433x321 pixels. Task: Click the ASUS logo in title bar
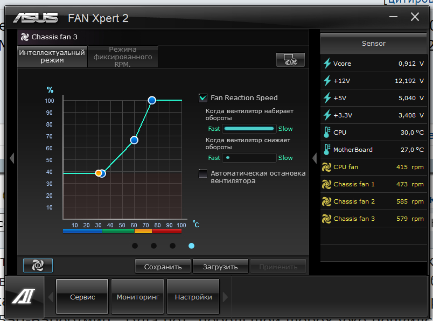pos(36,18)
